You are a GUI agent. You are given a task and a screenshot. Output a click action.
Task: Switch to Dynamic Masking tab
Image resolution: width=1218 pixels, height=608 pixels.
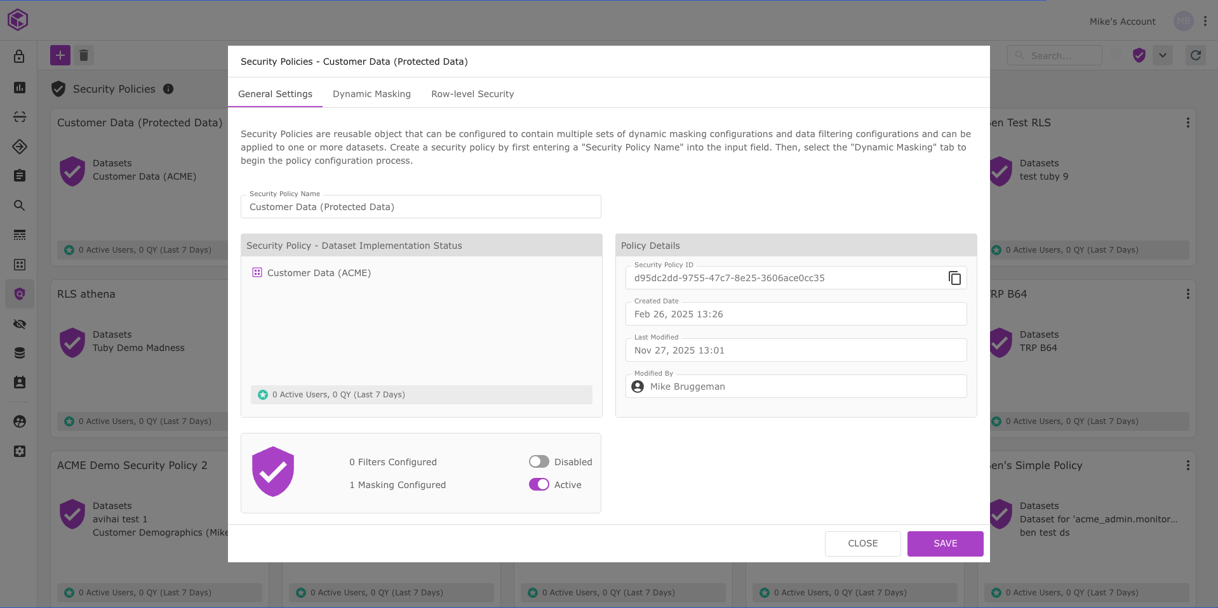coord(371,94)
